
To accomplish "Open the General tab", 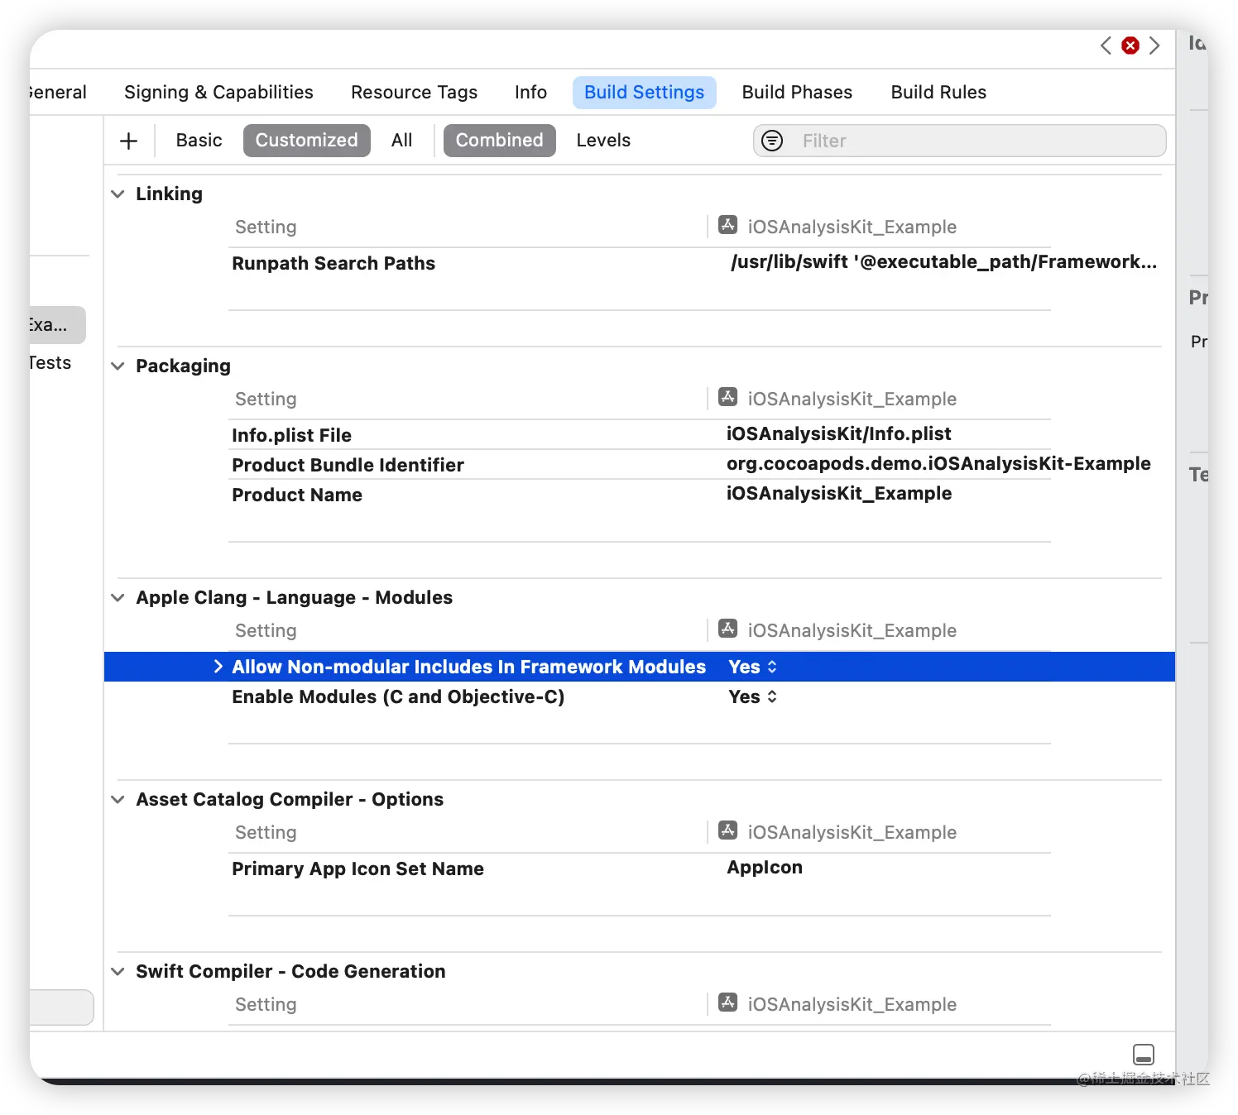I will (58, 92).
